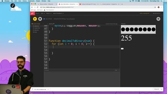
Task: Open the Apple menu
Action: [2, 1]
